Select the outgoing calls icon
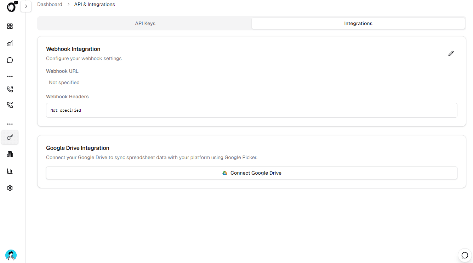Screen dimensions: 473x263 [10, 89]
